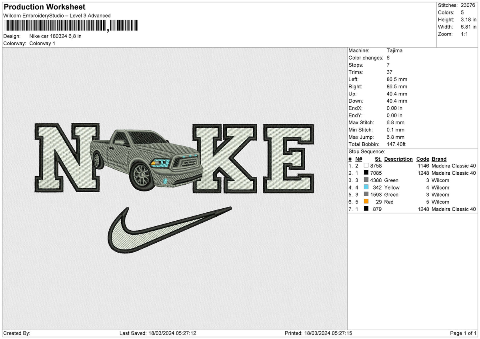This screenshot has width=480, height=339.
Task: Click the Zoom value 1:1
Action: tap(465, 34)
